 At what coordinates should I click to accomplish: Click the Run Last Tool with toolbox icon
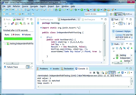(x=88, y=10)
